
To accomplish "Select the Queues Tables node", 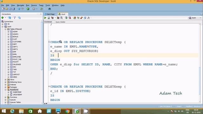I will click(x=15, y=102).
